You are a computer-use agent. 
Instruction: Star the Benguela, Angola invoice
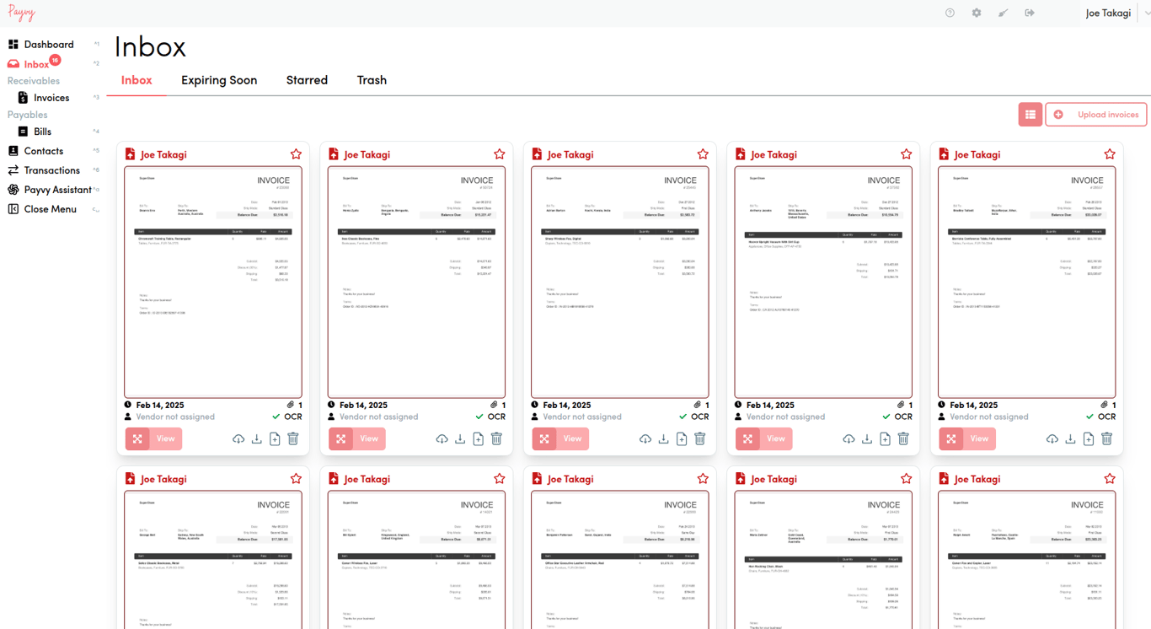click(x=500, y=154)
